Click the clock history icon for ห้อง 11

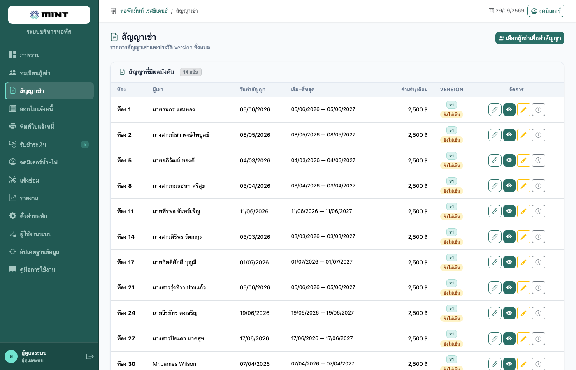tap(539, 211)
